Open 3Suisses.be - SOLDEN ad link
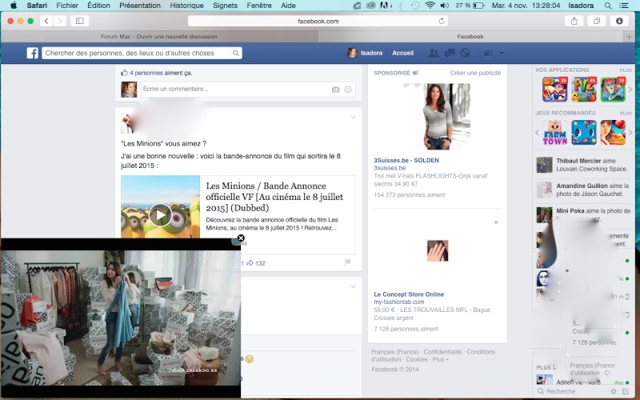 click(x=406, y=161)
